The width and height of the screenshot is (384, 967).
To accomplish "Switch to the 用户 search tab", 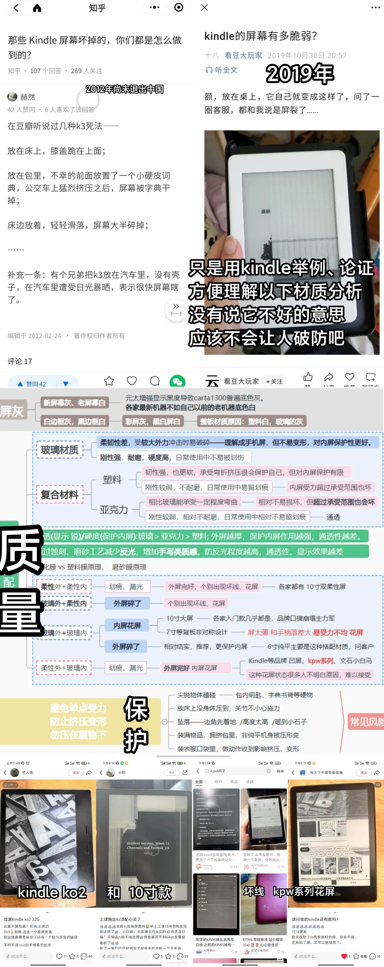I will point(218,782).
